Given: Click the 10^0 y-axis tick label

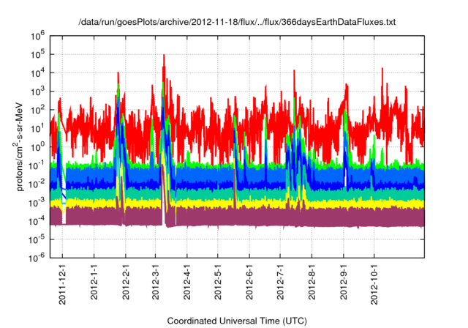Looking at the screenshot, I should (37, 147).
